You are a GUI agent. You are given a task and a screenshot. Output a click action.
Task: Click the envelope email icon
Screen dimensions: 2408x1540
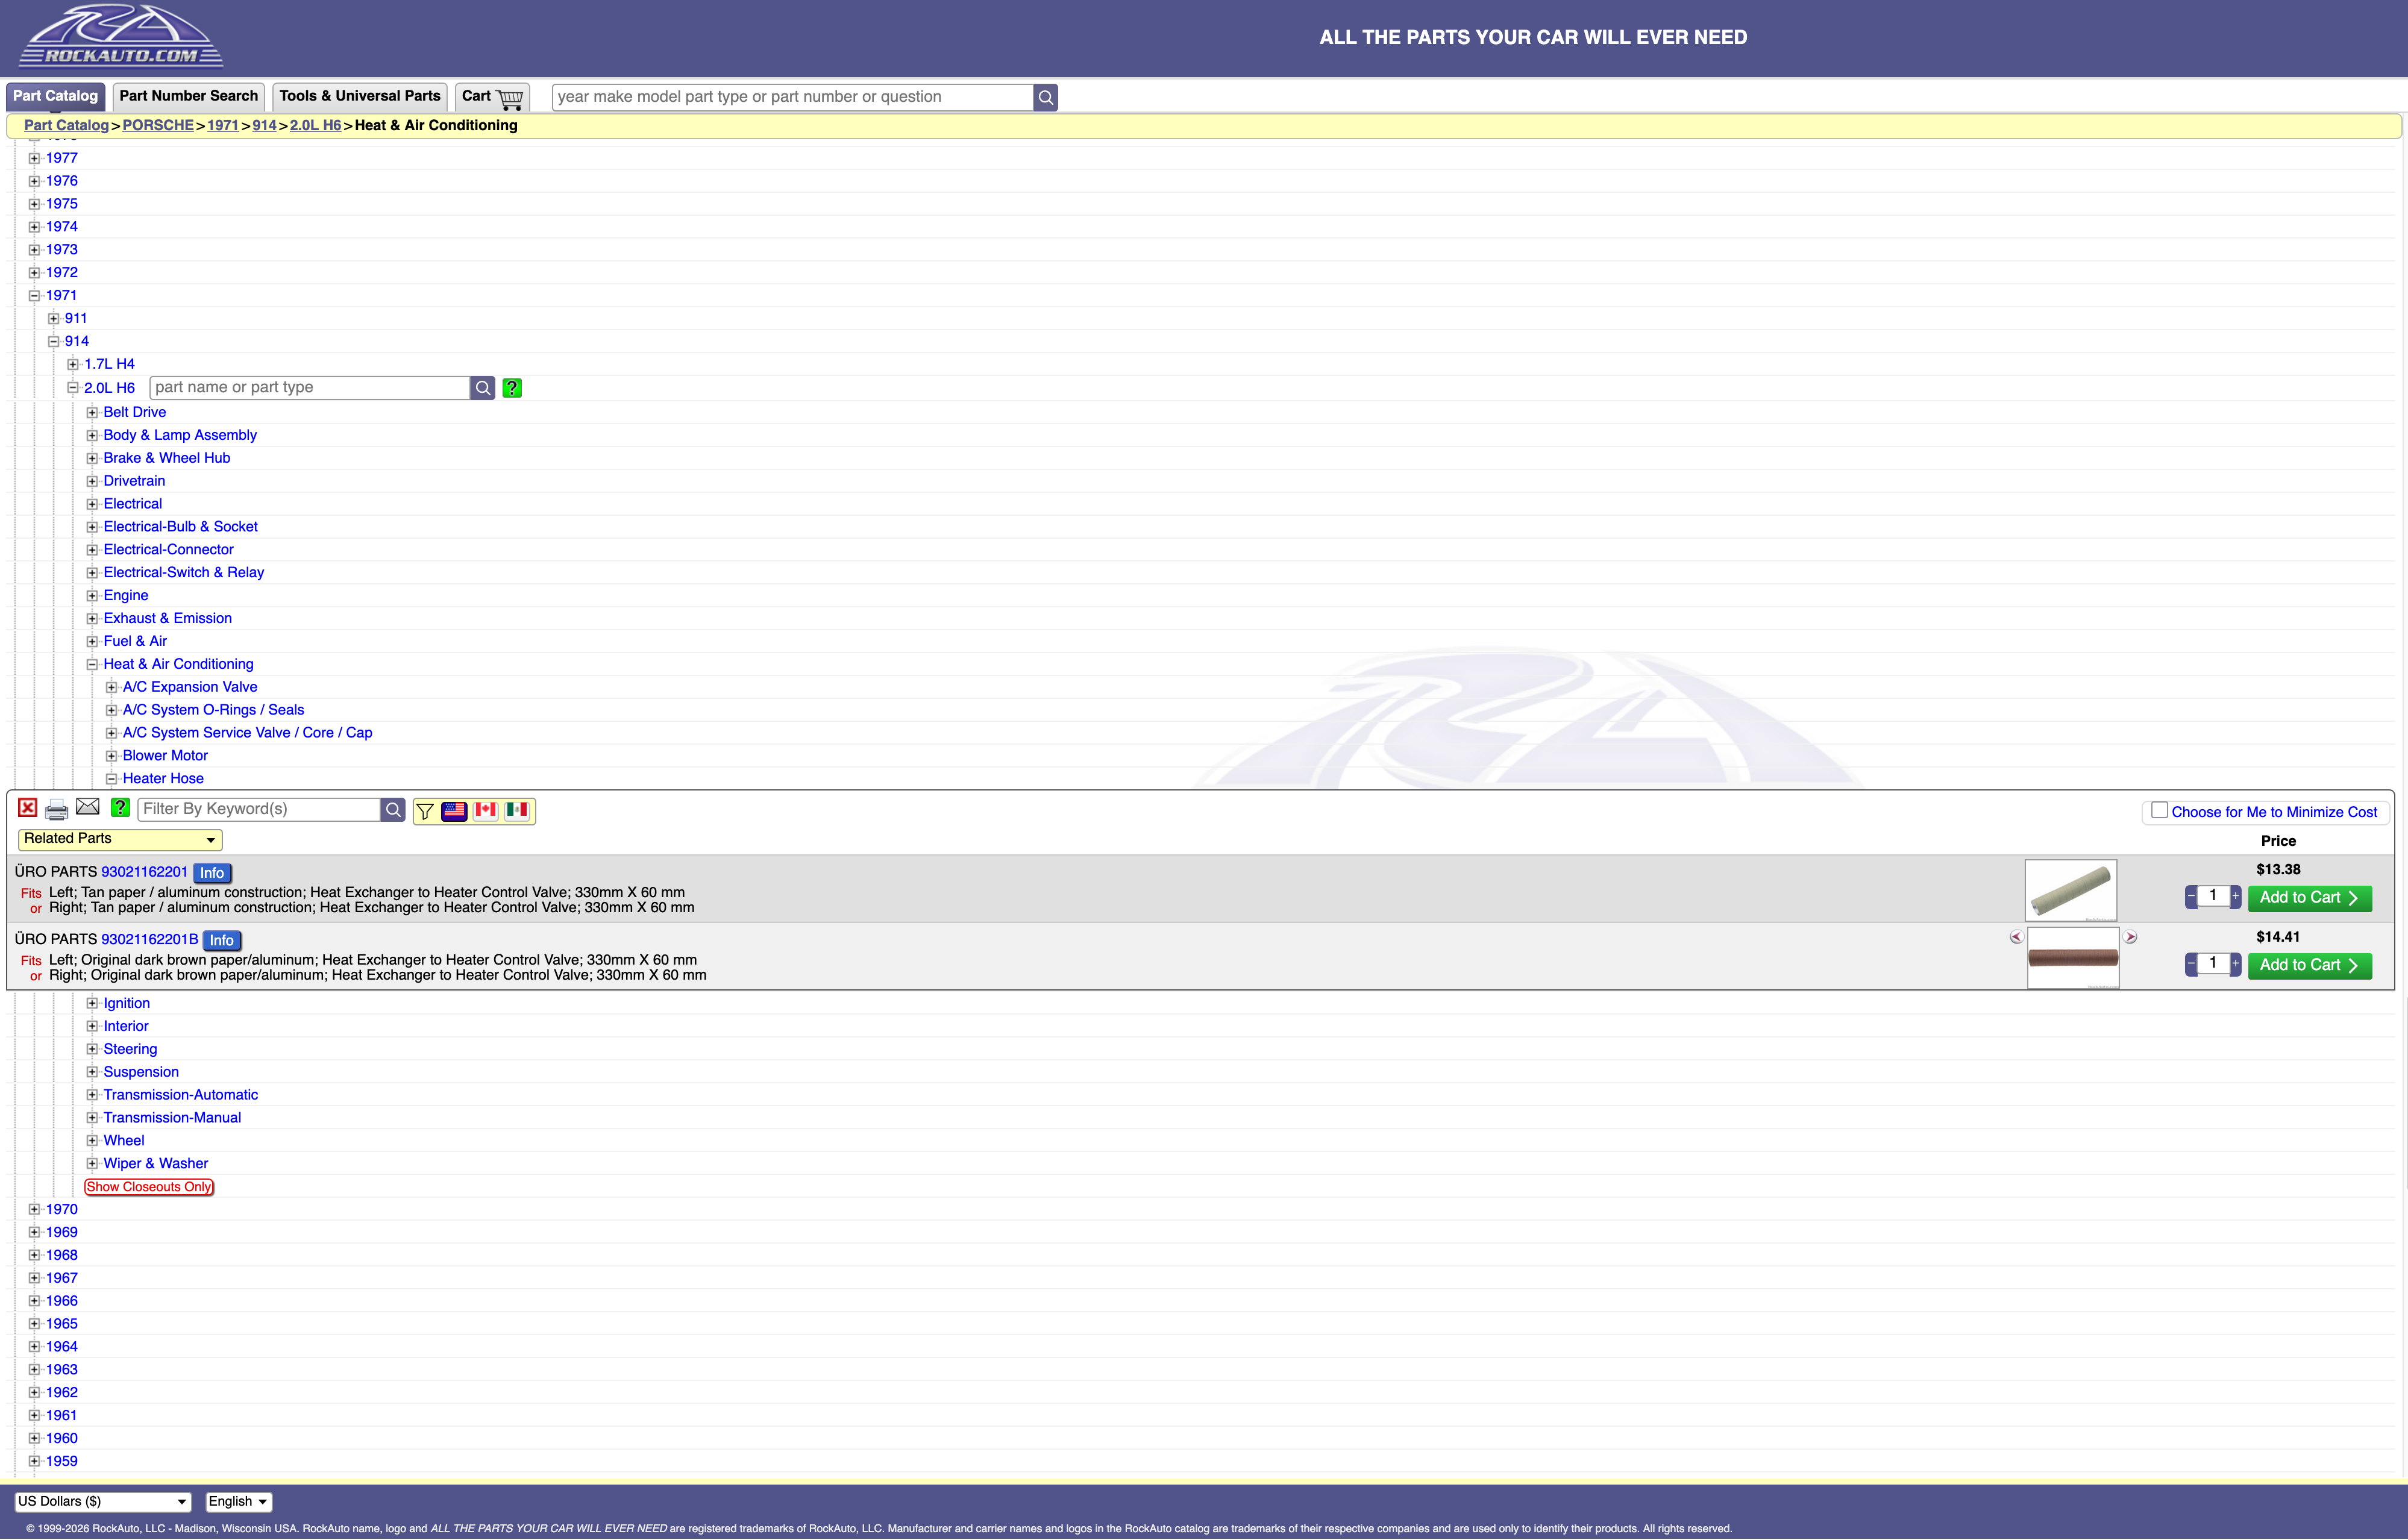pyautogui.click(x=88, y=807)
